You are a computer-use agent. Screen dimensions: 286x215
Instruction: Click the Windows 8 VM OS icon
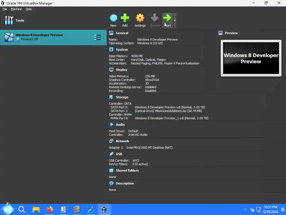9,37
